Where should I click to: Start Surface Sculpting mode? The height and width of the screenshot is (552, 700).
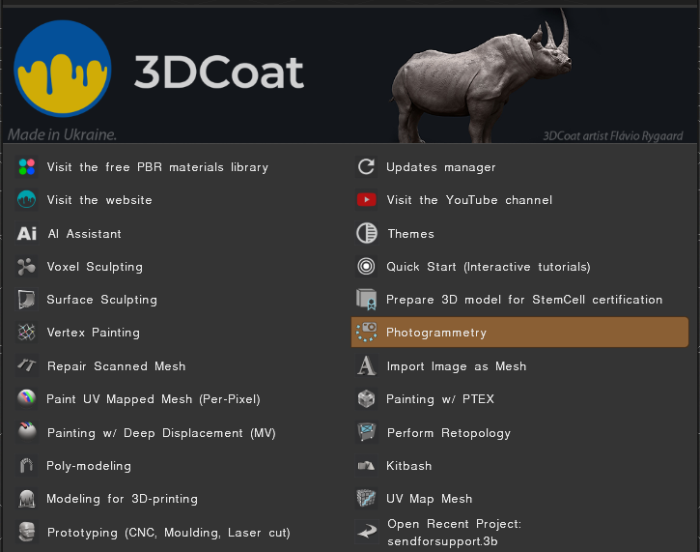coord(101,300)
